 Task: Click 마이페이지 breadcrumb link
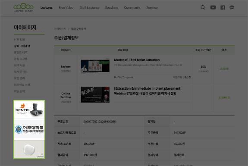60,29
